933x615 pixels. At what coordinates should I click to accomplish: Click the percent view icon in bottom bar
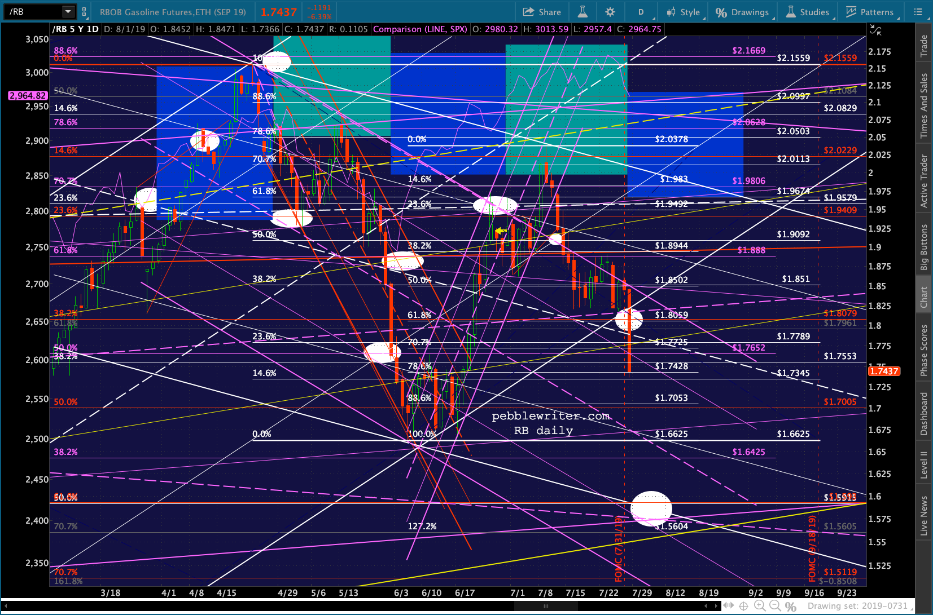pos(791,607)
